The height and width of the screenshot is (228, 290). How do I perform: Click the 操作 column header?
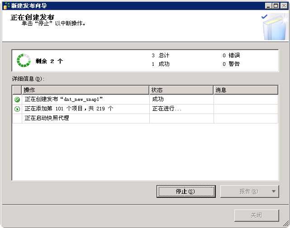[x=85, y=90]
